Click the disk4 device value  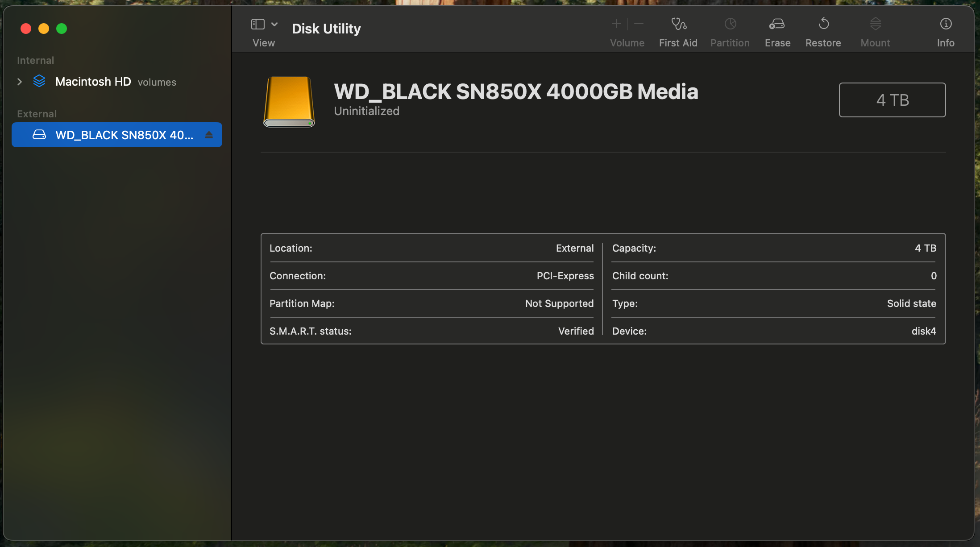click(923, 331)
